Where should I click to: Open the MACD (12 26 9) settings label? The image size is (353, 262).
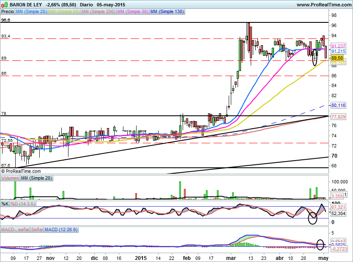[61, 229]
